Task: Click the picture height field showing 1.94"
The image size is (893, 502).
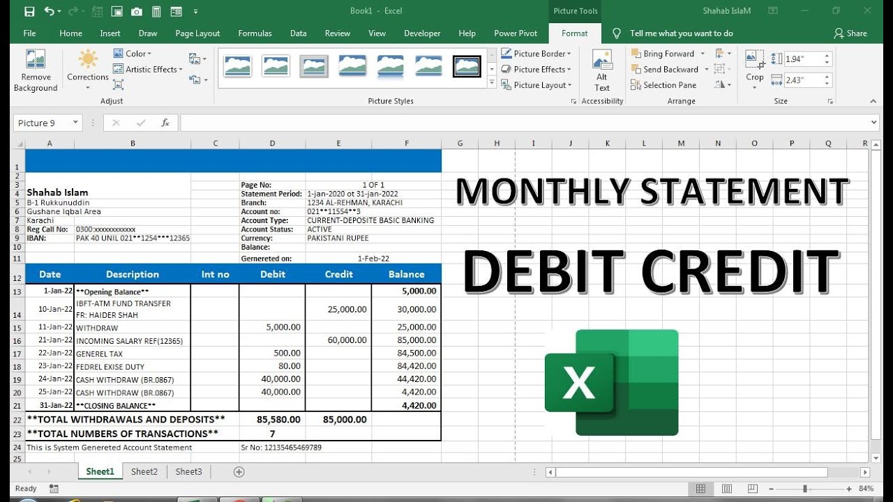Action: tap(804, 59)
